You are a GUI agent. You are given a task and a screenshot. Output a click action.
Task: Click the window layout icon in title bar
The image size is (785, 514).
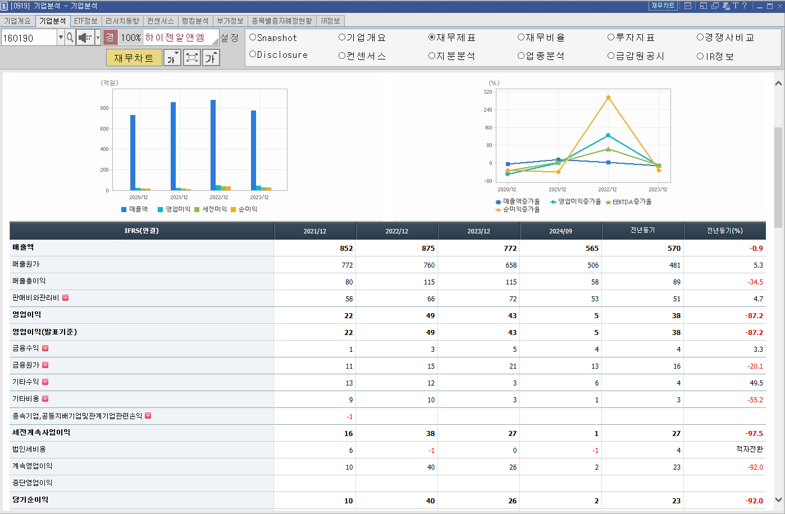(703, 6)
